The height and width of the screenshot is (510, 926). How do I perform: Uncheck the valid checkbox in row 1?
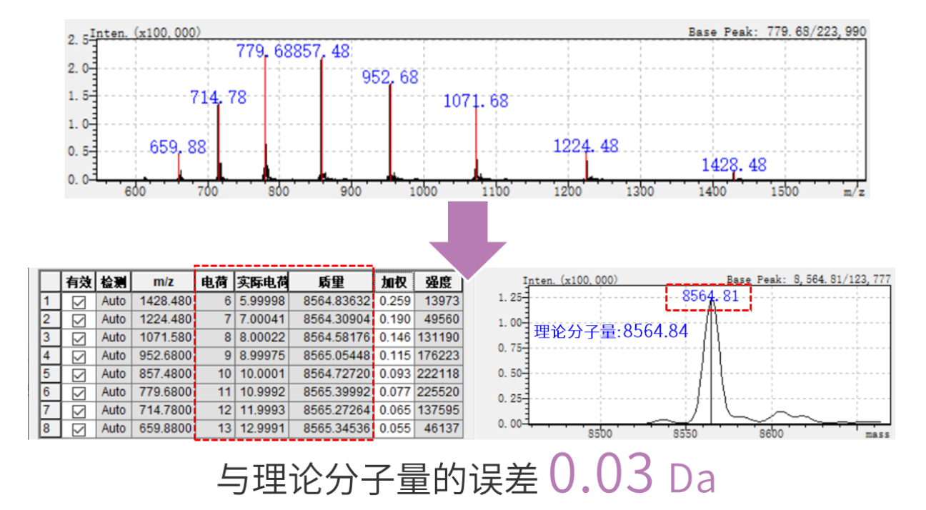pos(79,302)
